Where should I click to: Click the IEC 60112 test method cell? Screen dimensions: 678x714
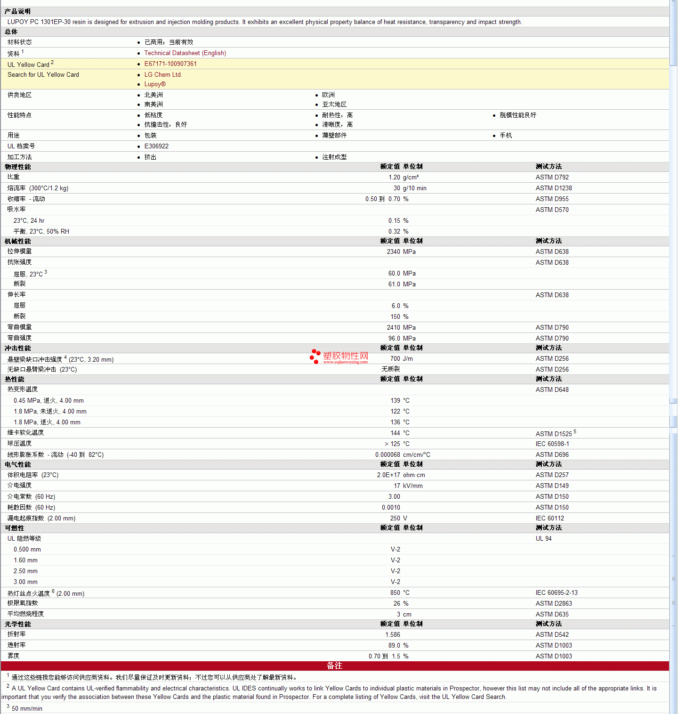[x=549, y=519]
